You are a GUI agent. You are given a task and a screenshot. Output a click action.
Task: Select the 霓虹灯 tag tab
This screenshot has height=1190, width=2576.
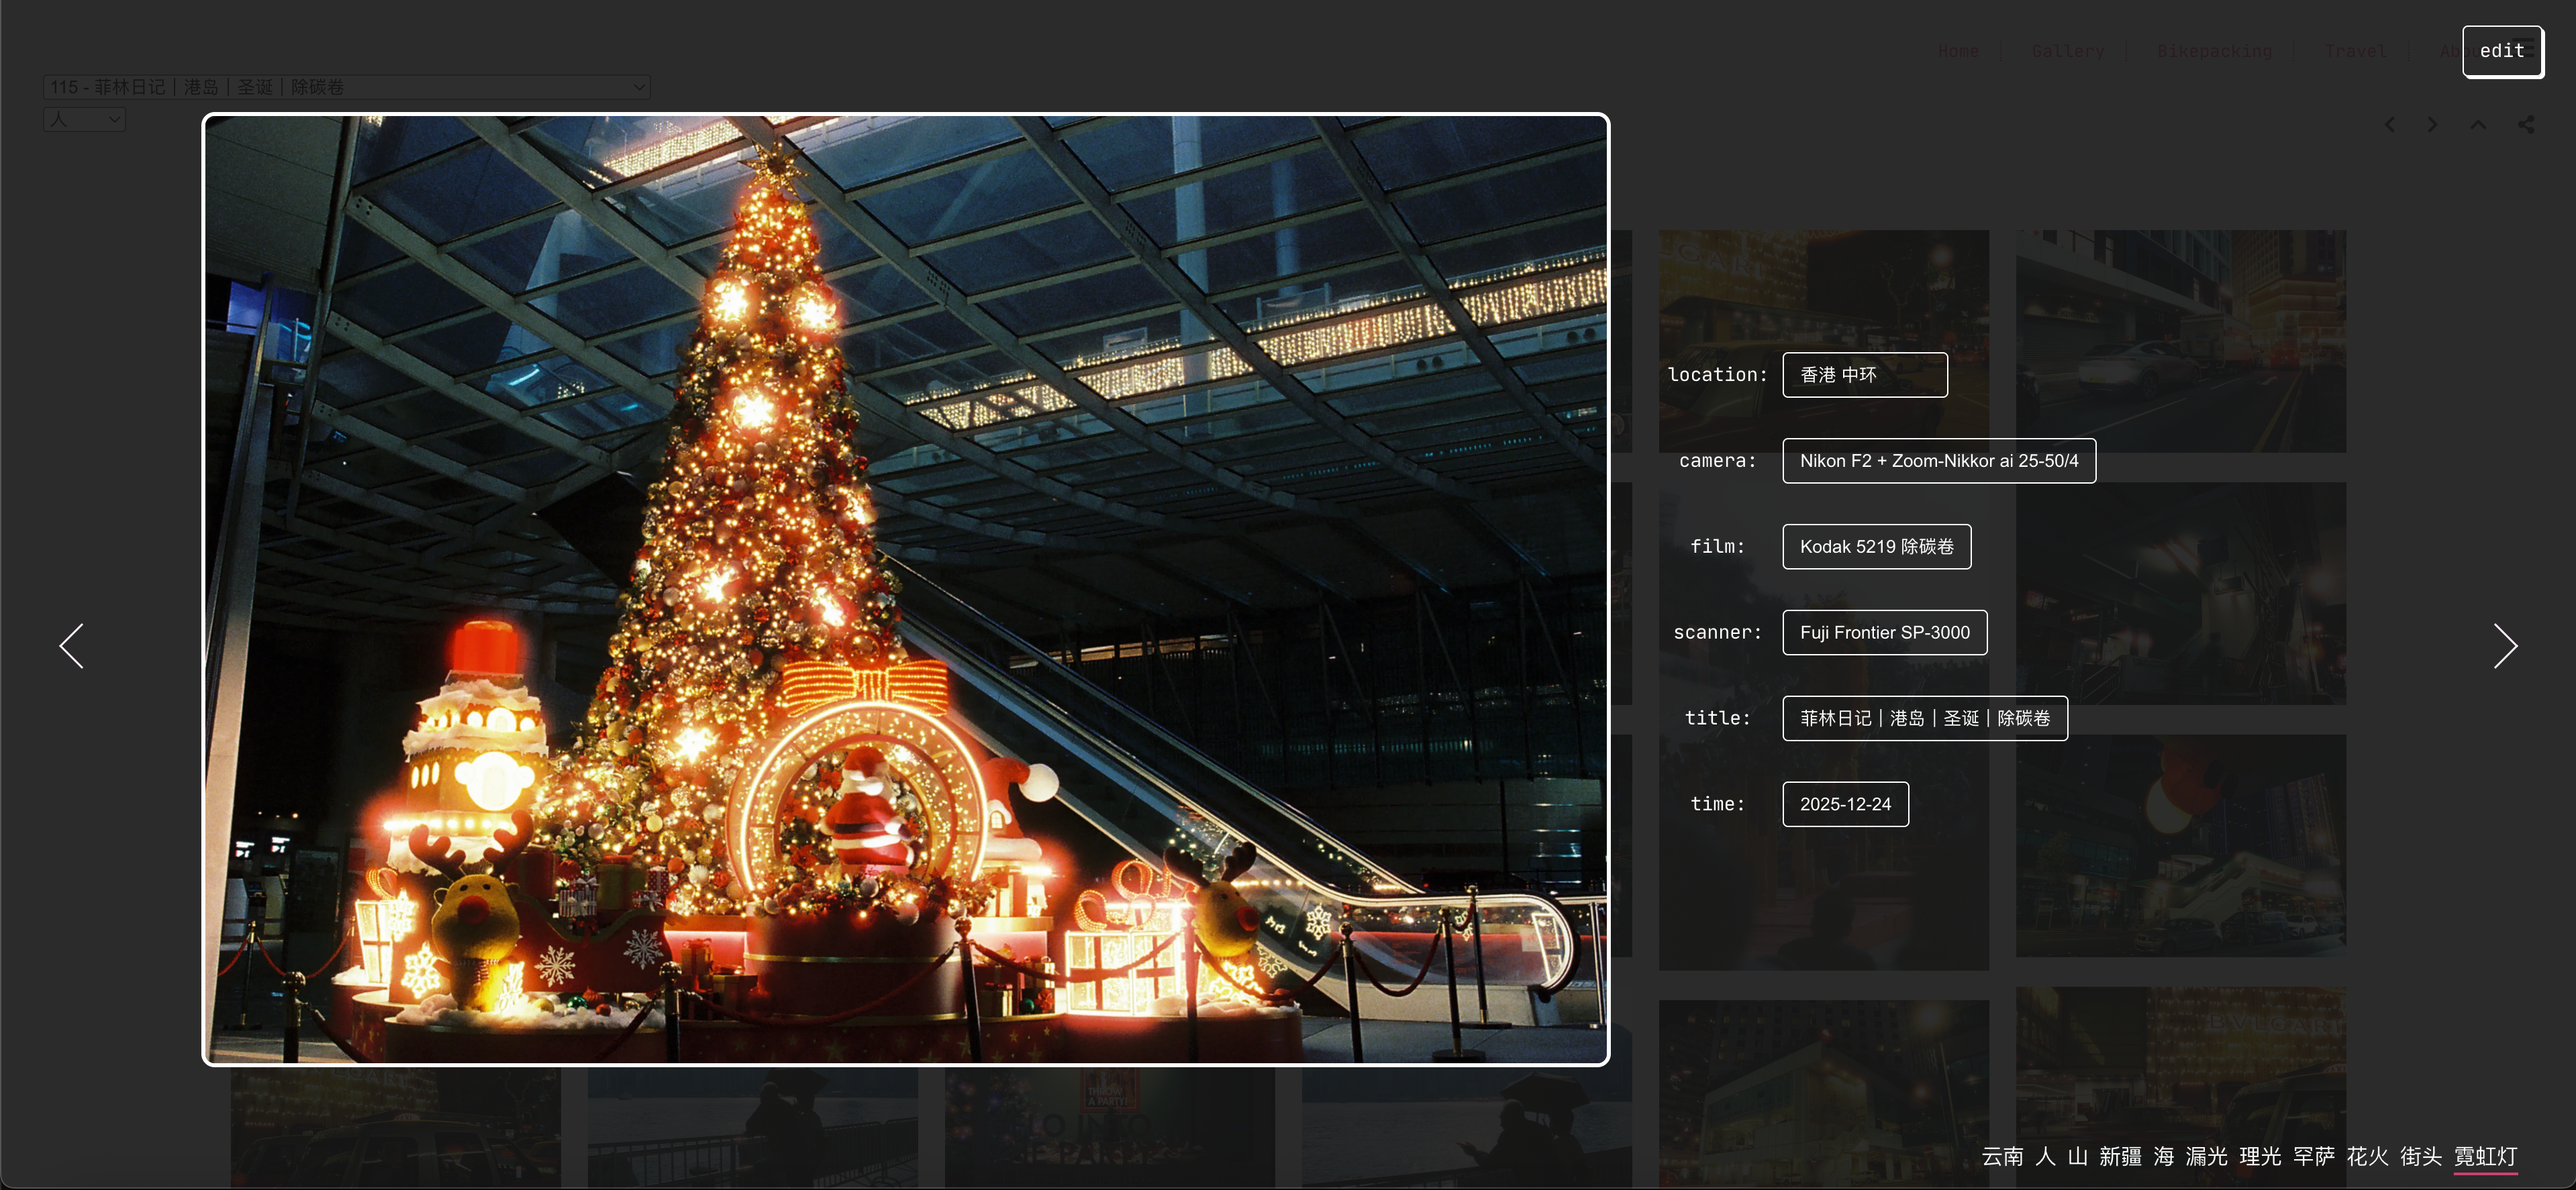(x=2485, y=1156)
